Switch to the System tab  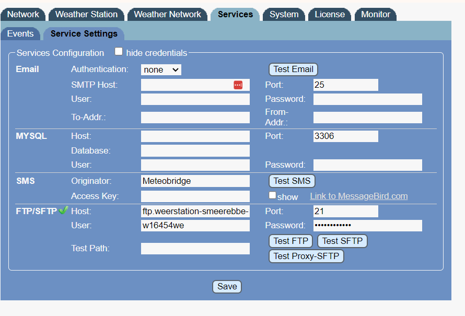[284, 14]
